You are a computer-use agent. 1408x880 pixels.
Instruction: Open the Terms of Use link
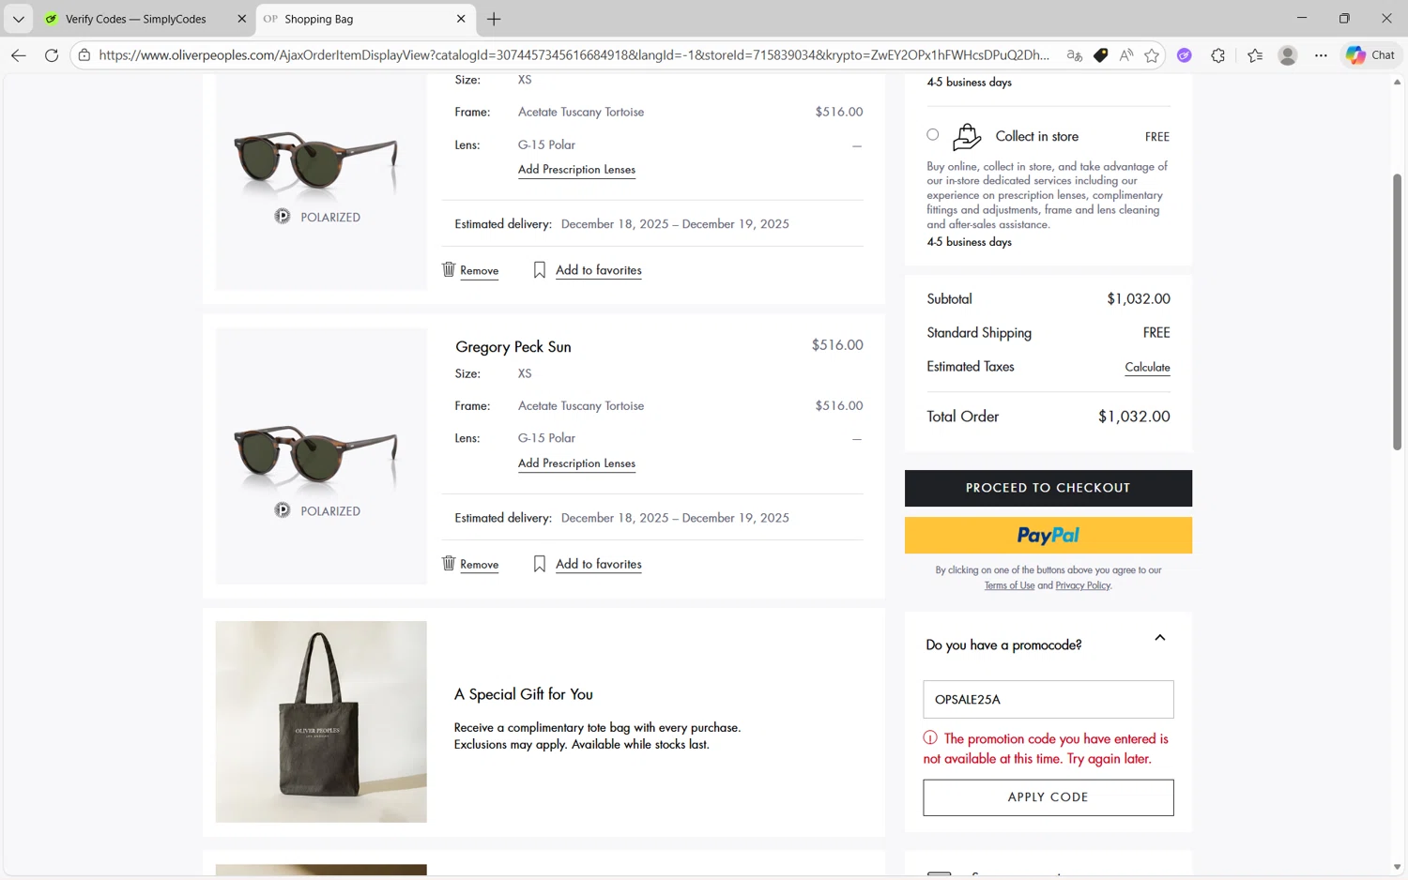[1009, 585]
